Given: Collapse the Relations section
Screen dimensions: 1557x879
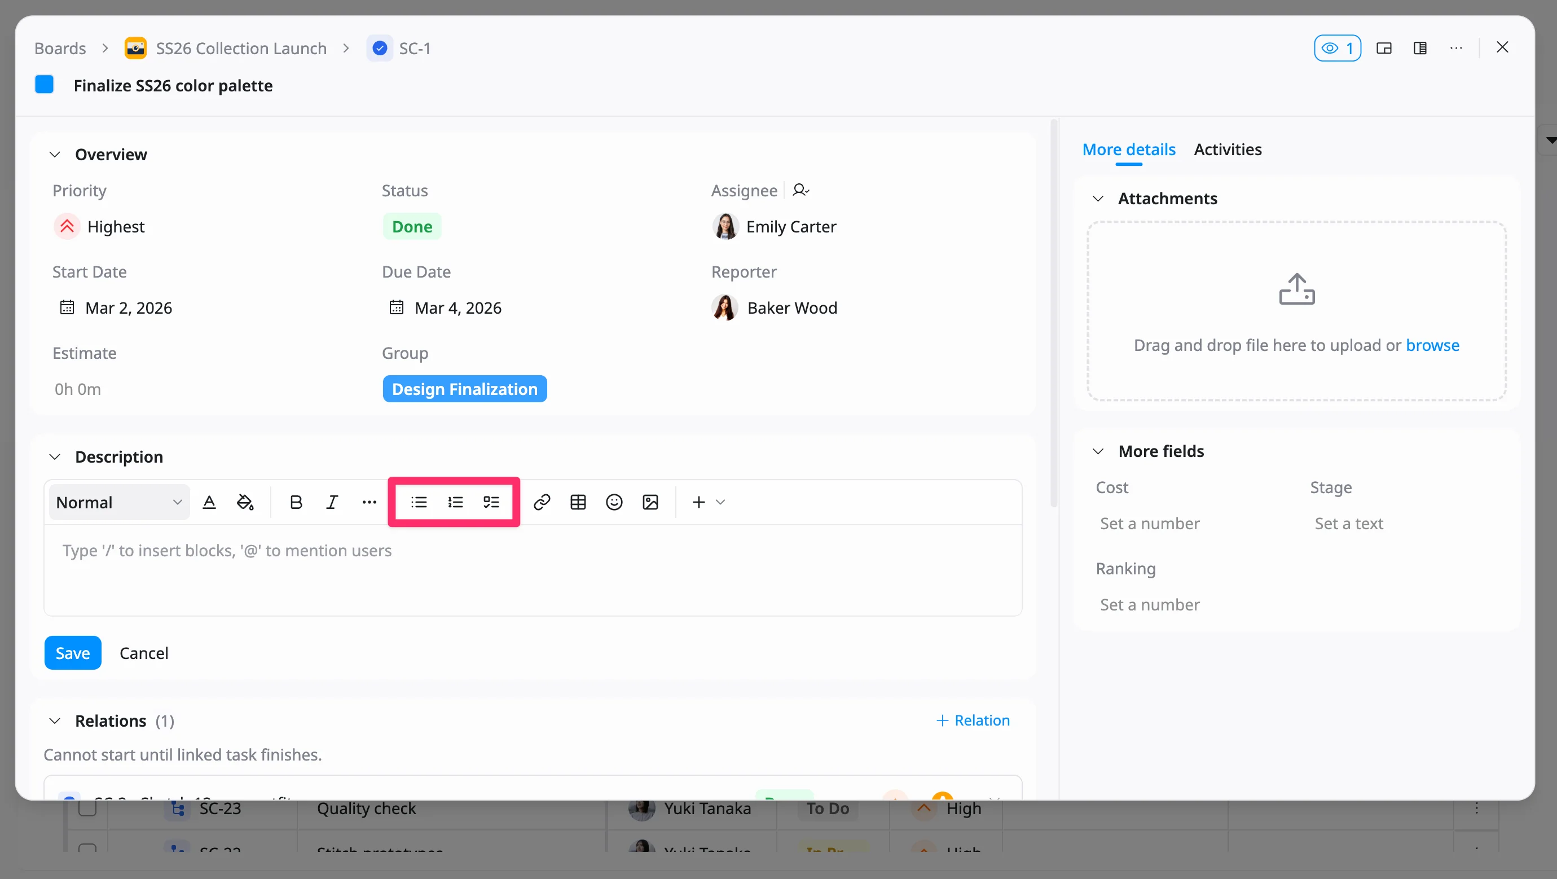Looking at the screenshot, I should [54, 720].
